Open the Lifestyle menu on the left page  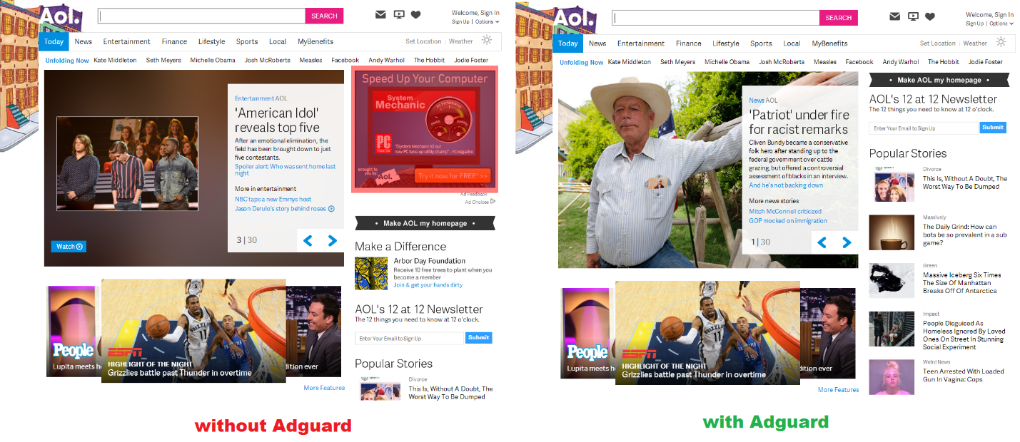[x=211, y=41]
